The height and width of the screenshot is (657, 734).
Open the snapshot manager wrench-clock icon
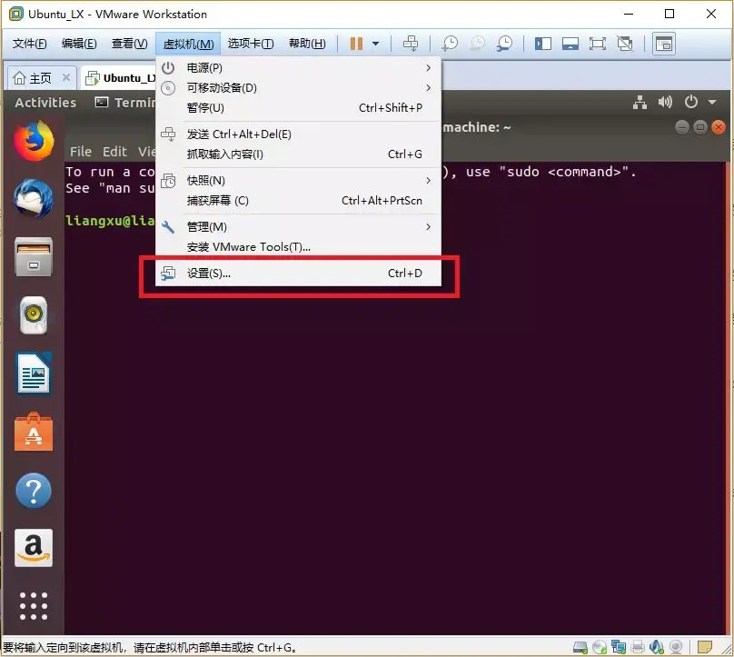pyautogui.click(x=505, y=44)
